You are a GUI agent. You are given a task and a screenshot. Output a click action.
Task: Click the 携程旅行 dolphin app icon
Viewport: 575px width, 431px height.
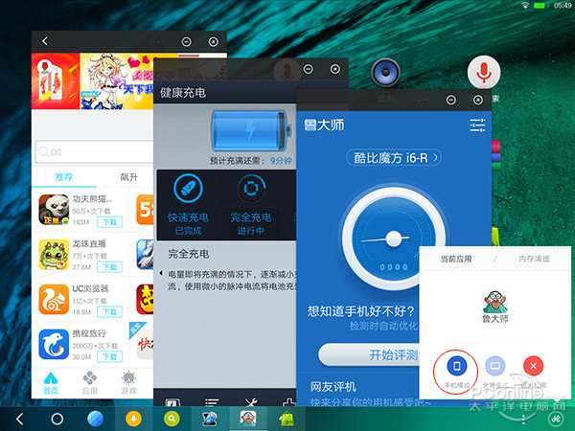pyautogui.click(x=54, y=345)
